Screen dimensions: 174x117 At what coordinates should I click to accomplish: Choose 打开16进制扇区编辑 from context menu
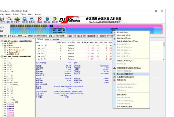(131, 107)
